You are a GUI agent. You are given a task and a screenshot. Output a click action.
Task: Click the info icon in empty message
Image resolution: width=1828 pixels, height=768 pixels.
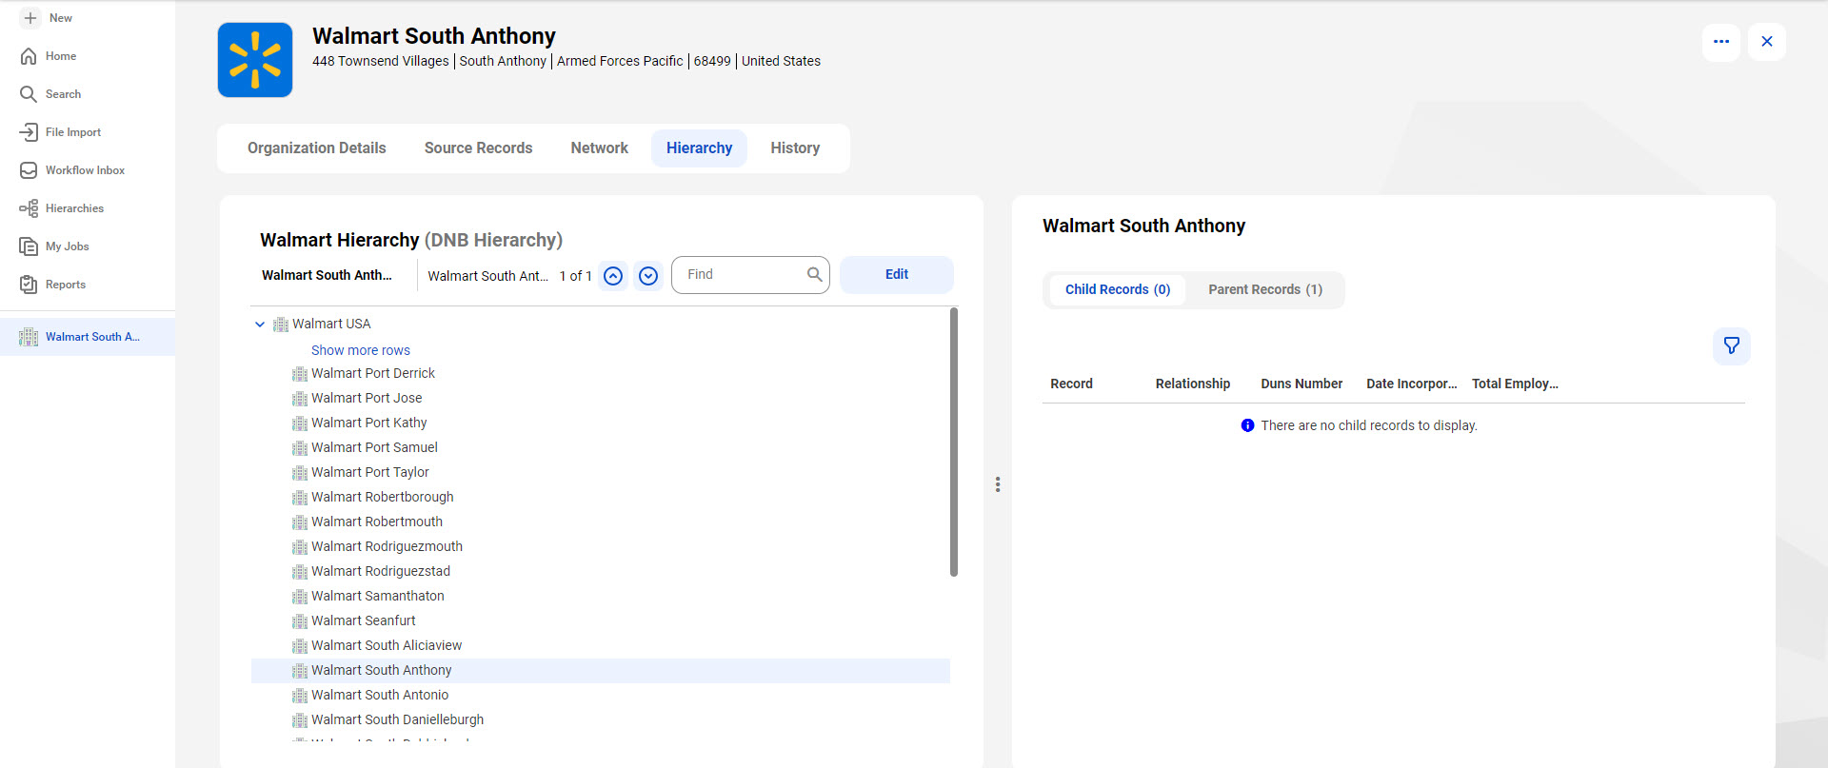(1247, 426)
